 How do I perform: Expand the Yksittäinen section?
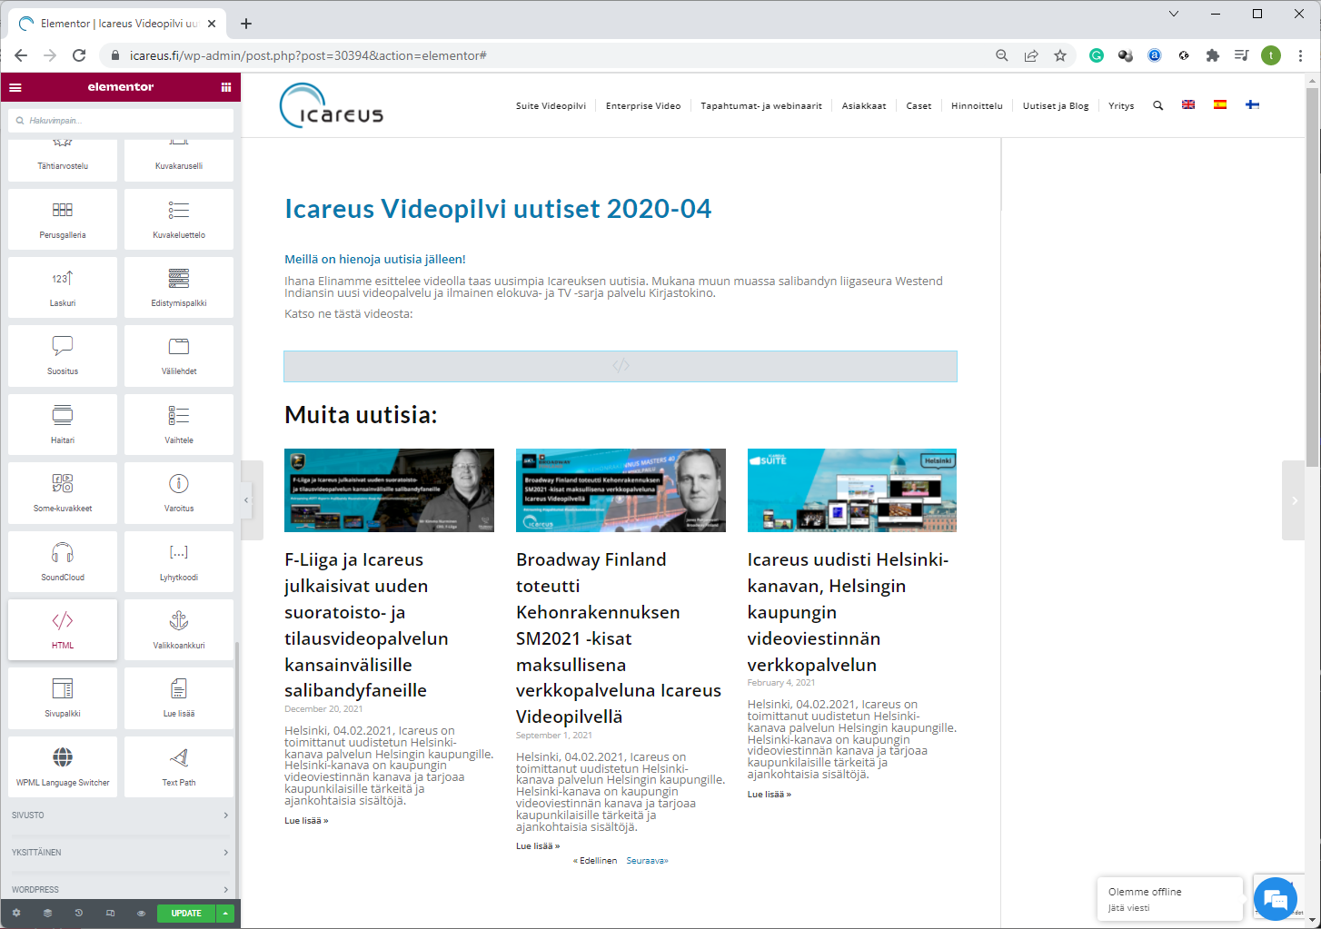[x=120, y=852]
